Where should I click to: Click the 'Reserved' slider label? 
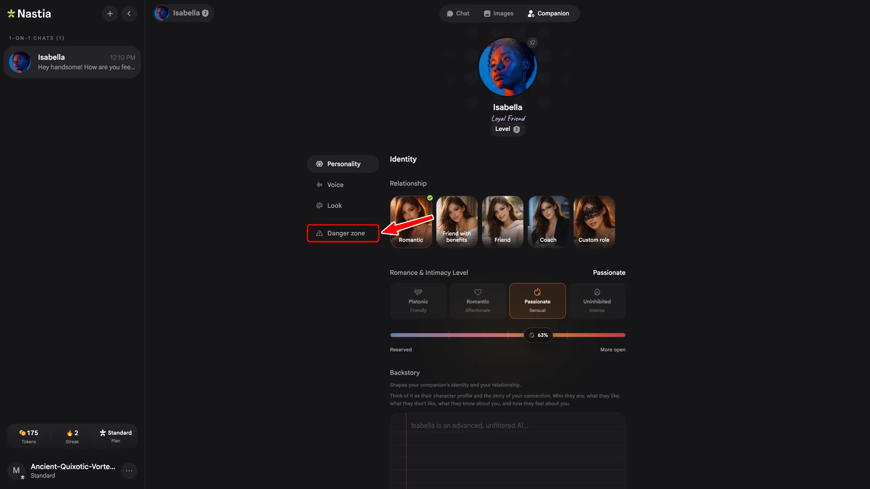401,350
